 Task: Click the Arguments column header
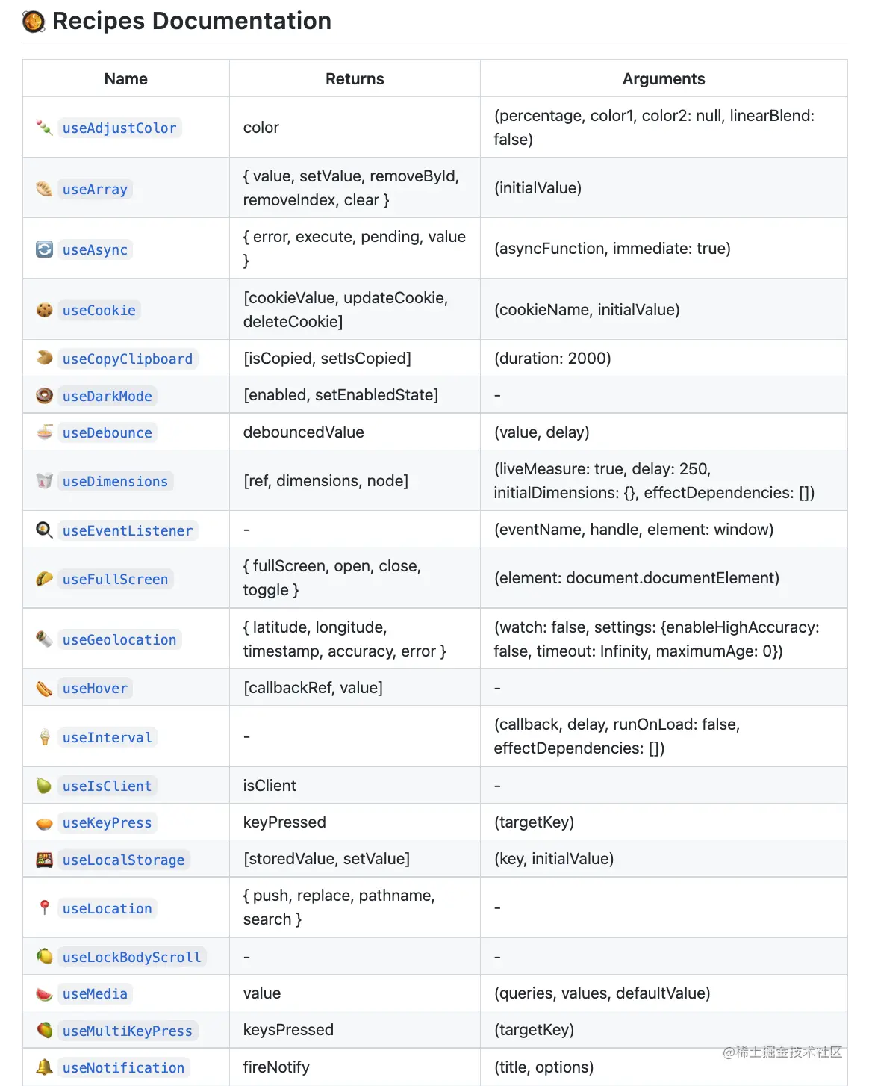(664, 79)
